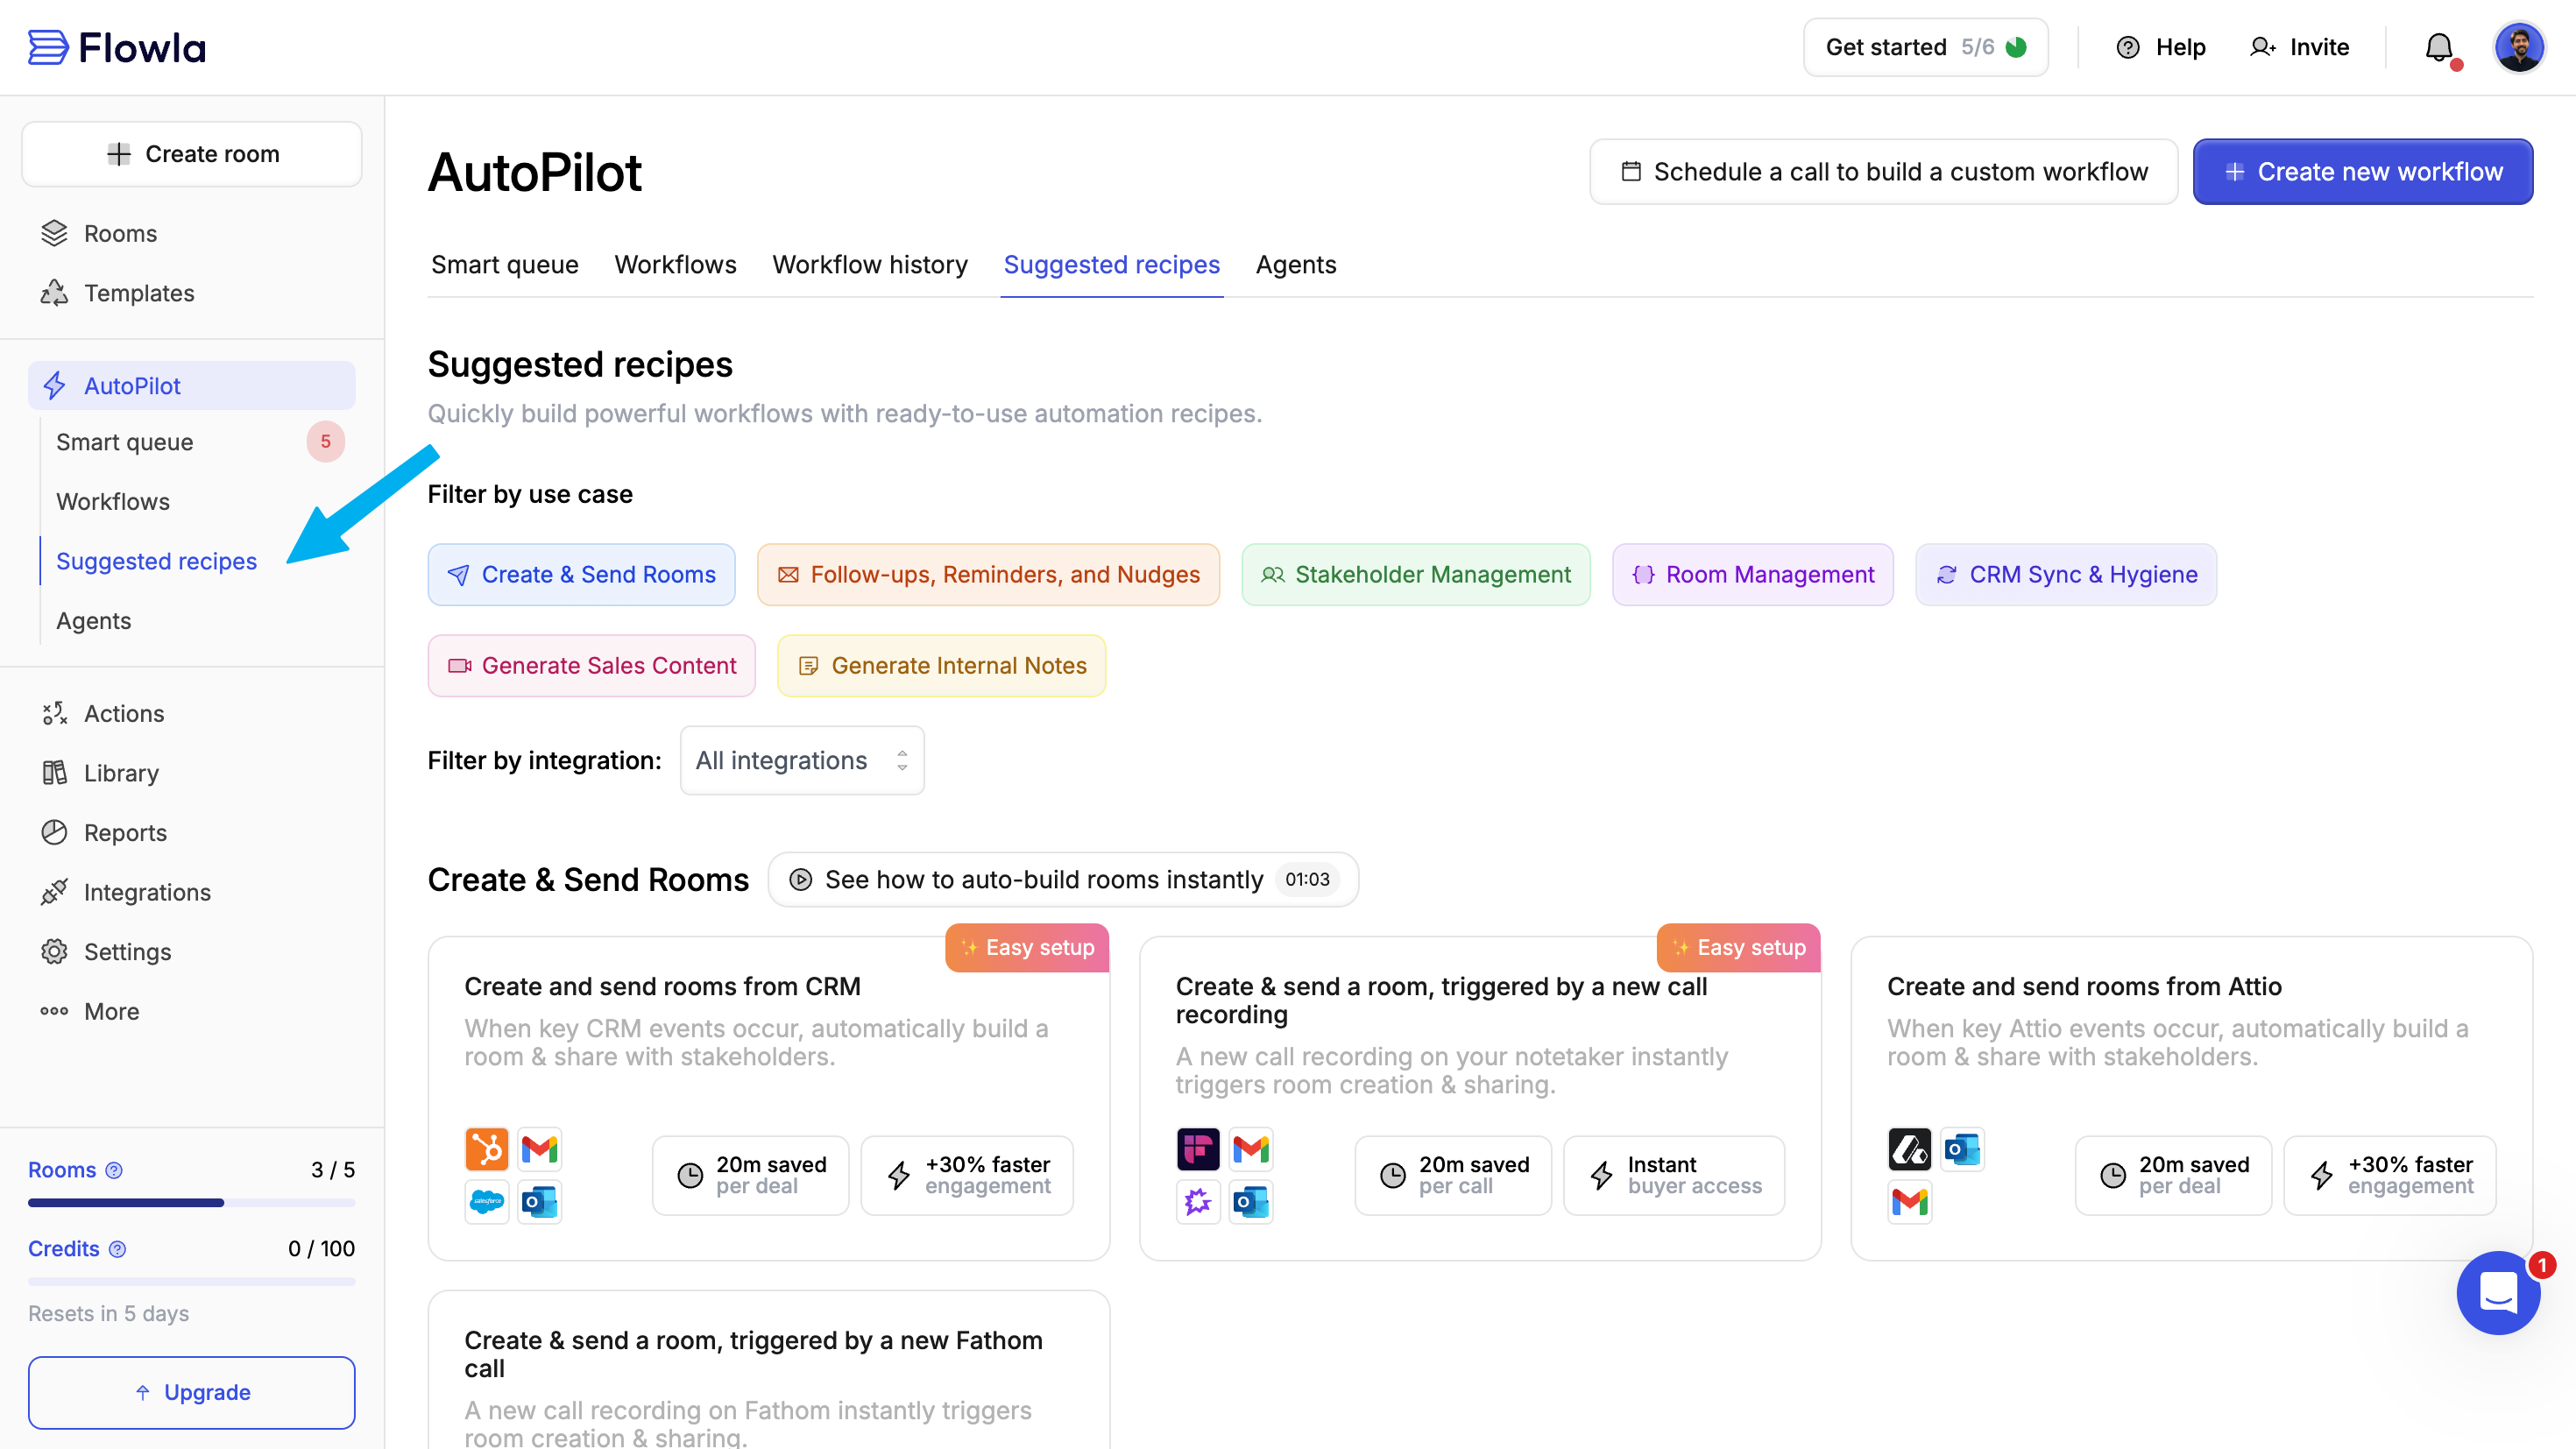Toggle the Generate Internal Notes filter
2576x1449 pixels.
941,666
